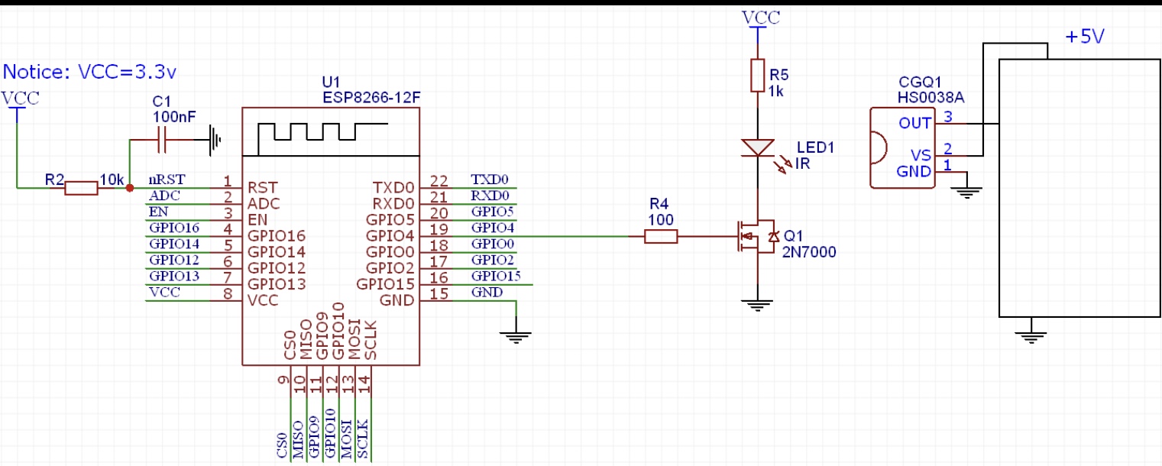Click the HS0038A receiver symbol CGQ1

pos(901,149)
